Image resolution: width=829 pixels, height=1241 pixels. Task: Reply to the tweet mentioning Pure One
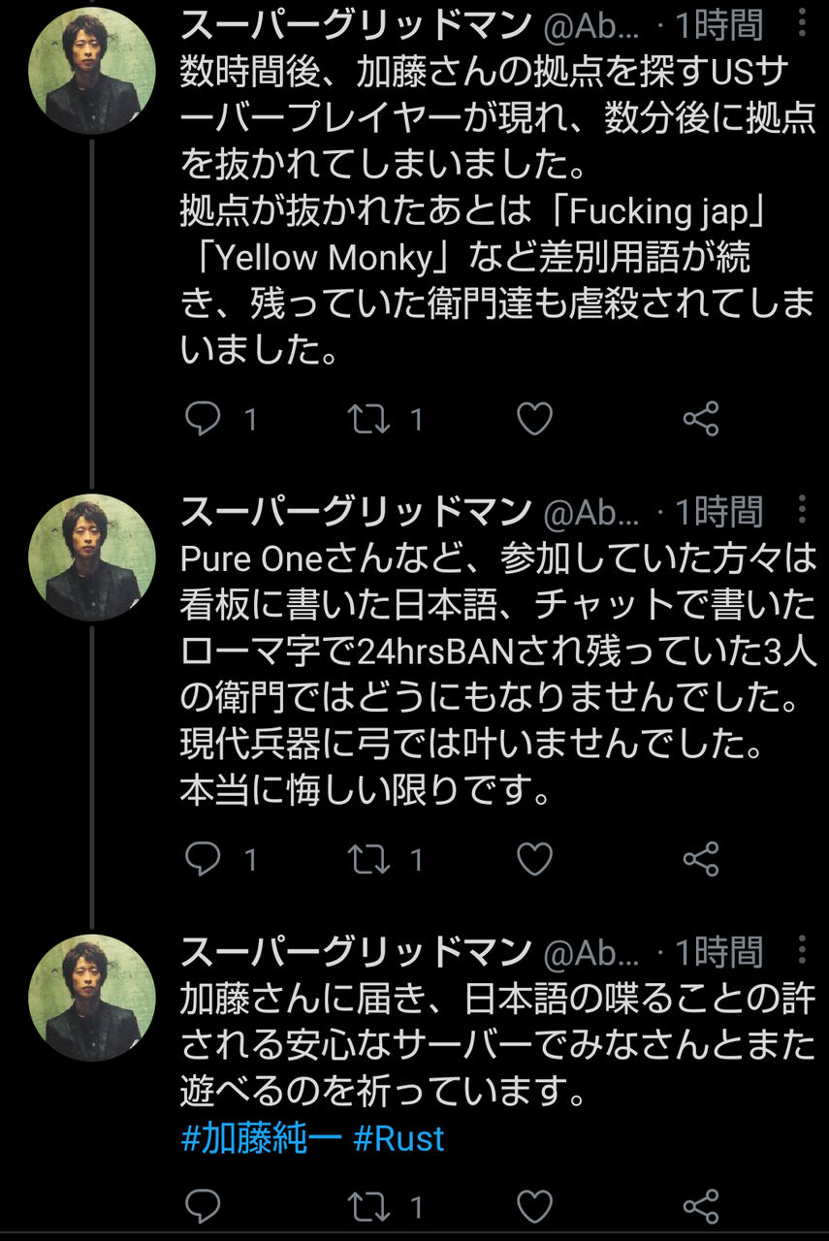coord(204,859)
